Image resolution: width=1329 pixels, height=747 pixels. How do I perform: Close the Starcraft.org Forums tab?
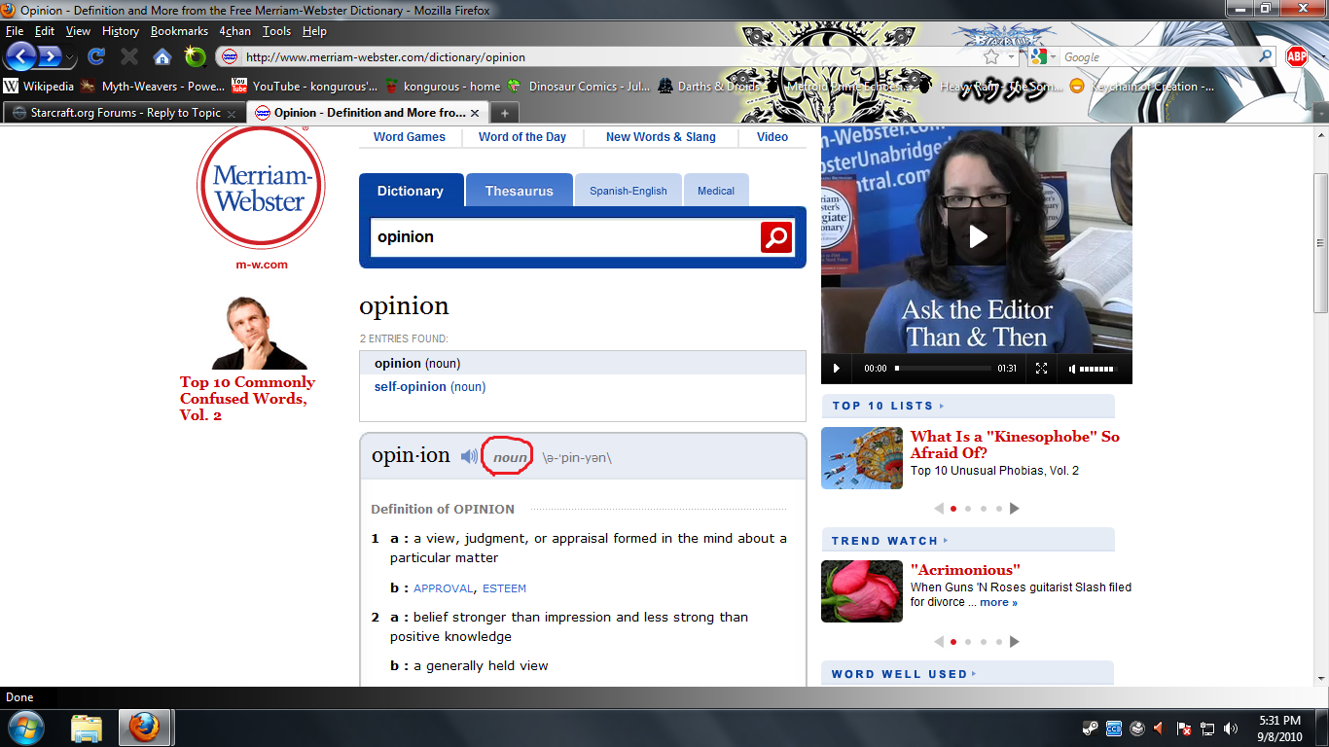pos(232,113)
